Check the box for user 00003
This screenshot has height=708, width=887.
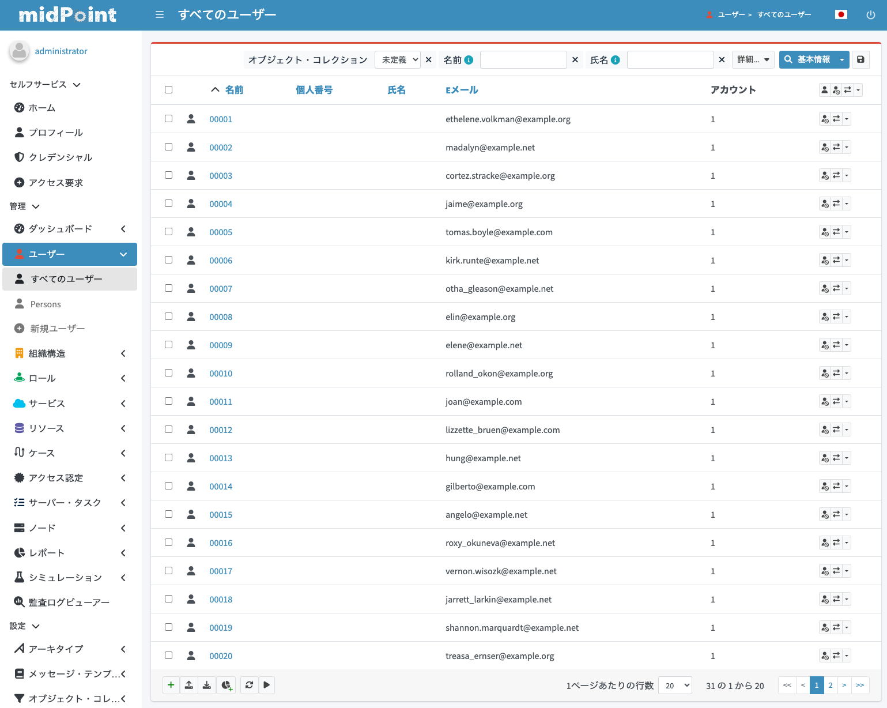(168, 175)
